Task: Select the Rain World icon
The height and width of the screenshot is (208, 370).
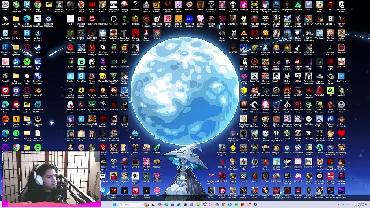Action: [x=233, y=35]
